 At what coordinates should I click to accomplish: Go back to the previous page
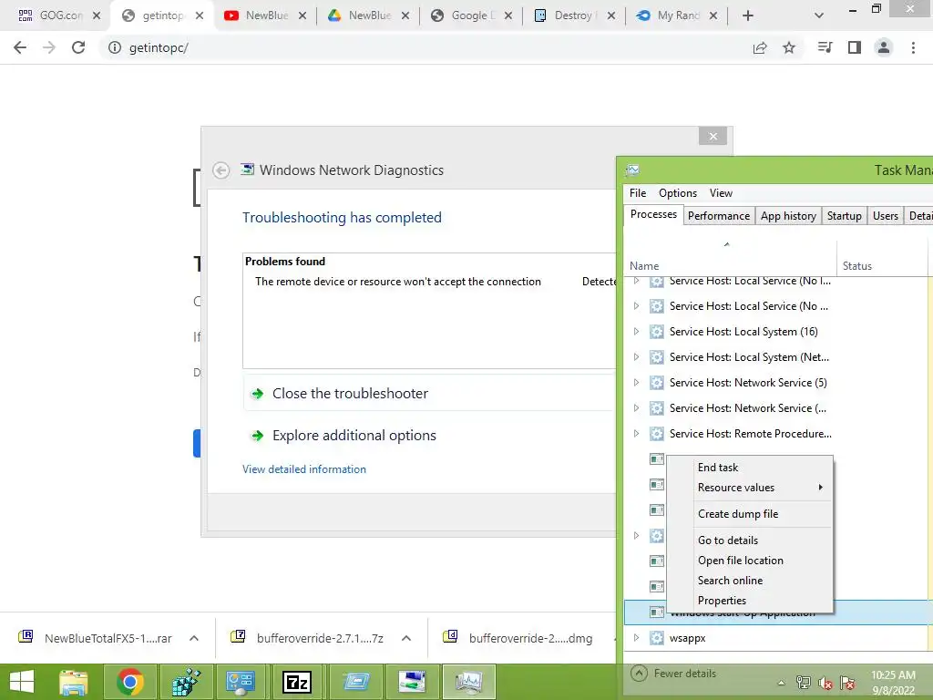[x=20, y=47]
